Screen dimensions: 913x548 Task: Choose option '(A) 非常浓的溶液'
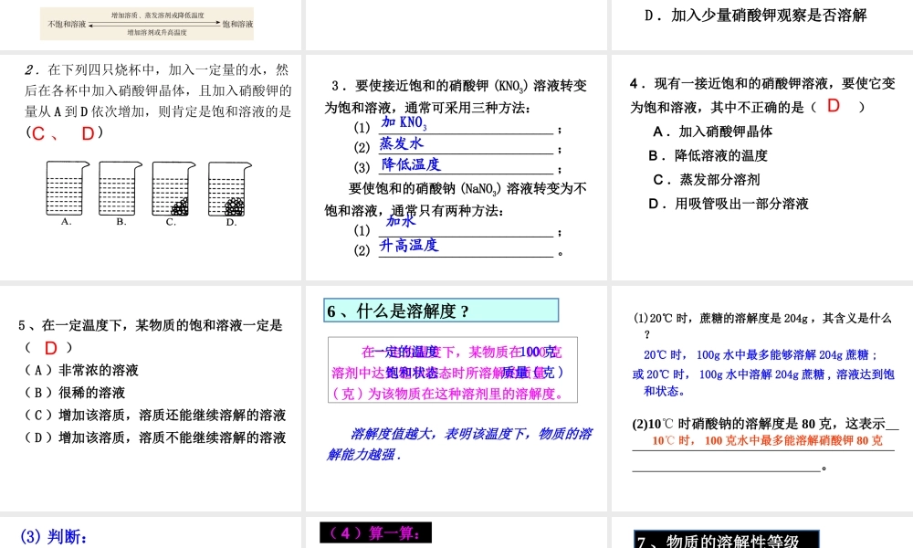[80, 371]
